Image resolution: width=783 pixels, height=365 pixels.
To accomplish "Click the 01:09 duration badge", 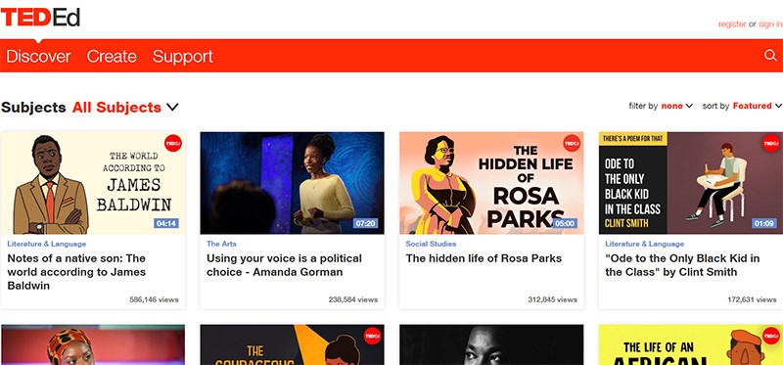I will tap(764, 223).
